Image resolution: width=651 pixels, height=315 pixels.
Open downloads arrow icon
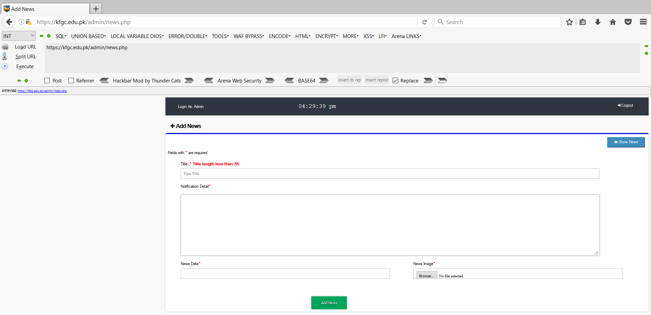pyautogui.click(x=598, y=22)
